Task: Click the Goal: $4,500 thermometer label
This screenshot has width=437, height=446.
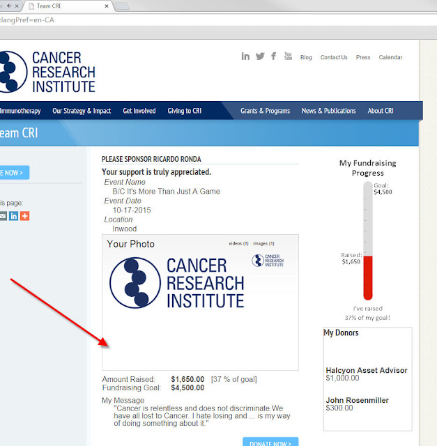Action: [x=383, y=189]
